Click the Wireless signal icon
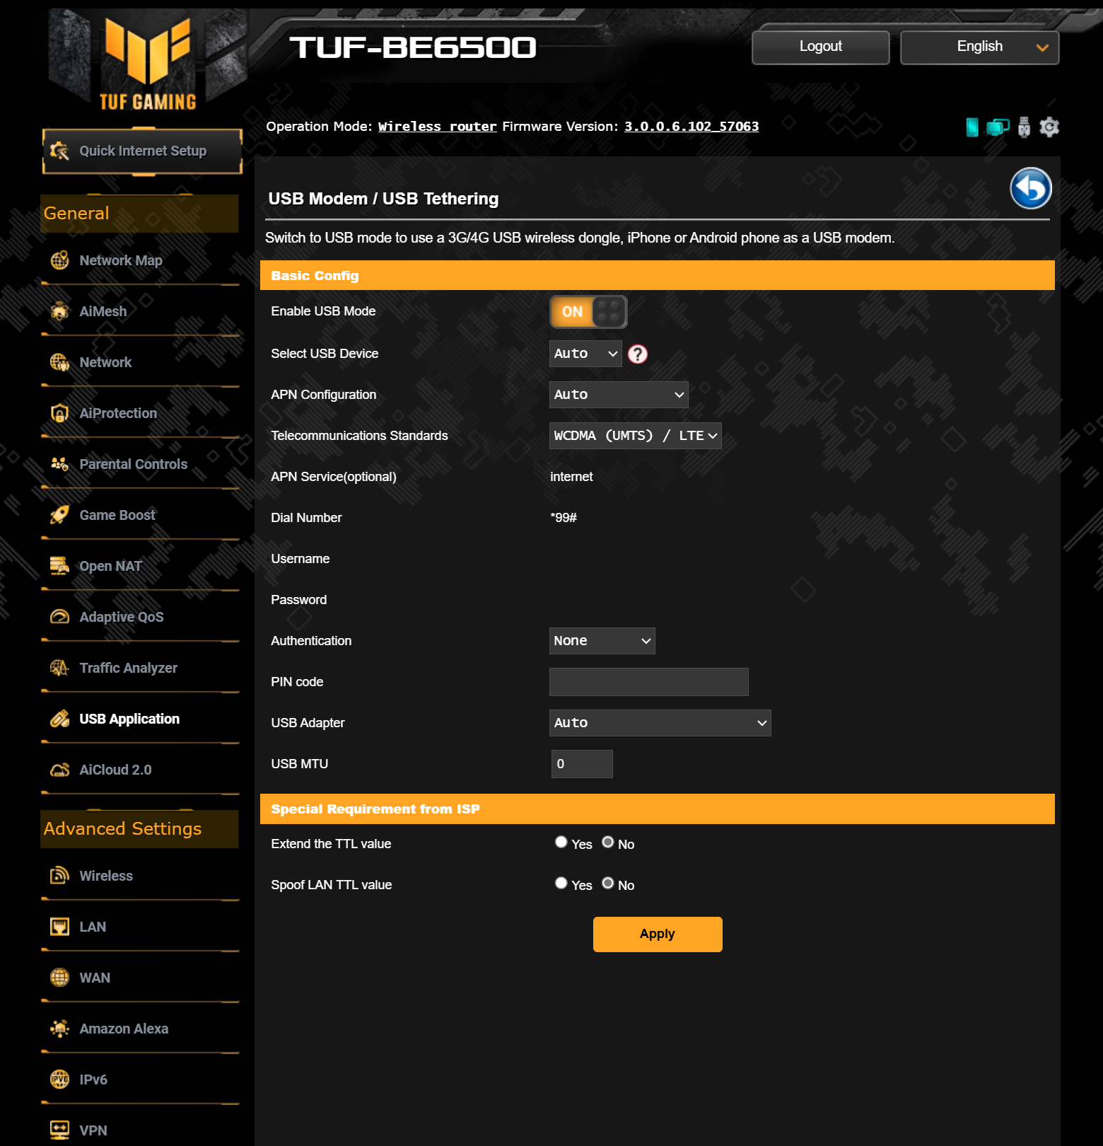This screenshot has height=1146, width=1103. click(60, 876)
